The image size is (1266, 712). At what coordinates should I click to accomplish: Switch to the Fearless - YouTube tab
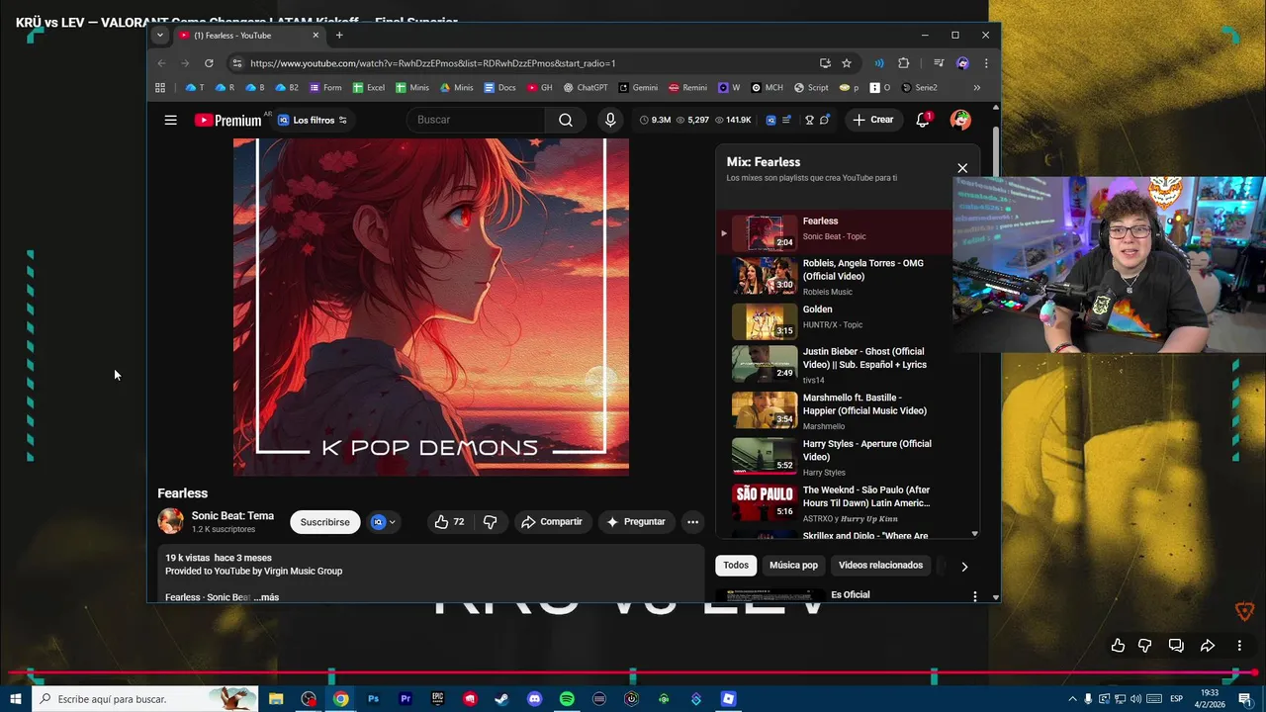[x=249, y=35]
